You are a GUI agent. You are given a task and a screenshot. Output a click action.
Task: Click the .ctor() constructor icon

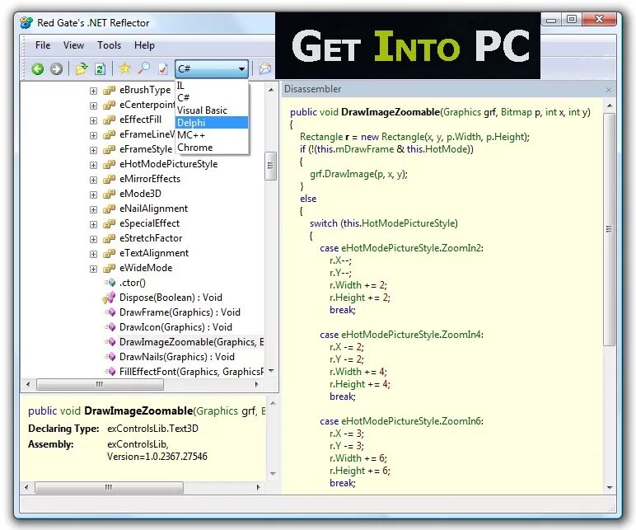(x=110, y=283)
